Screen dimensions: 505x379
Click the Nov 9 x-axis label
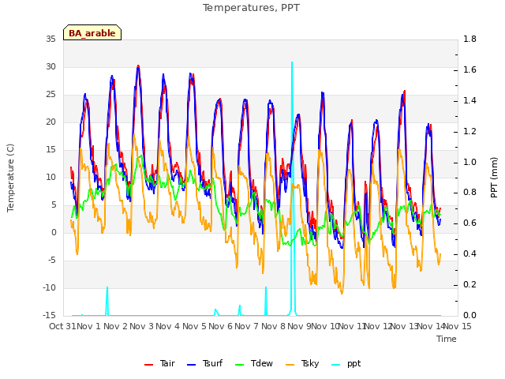coord(299,326)
